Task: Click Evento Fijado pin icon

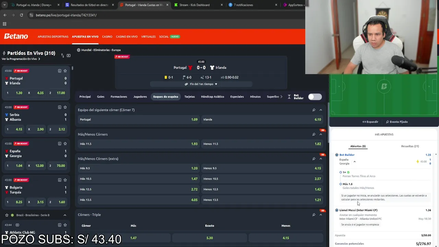Action: 388,122
